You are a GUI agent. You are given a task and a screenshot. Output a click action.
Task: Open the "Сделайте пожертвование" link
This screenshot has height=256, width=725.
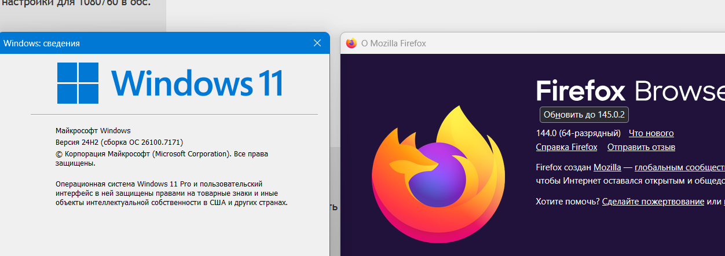(652, 202)
